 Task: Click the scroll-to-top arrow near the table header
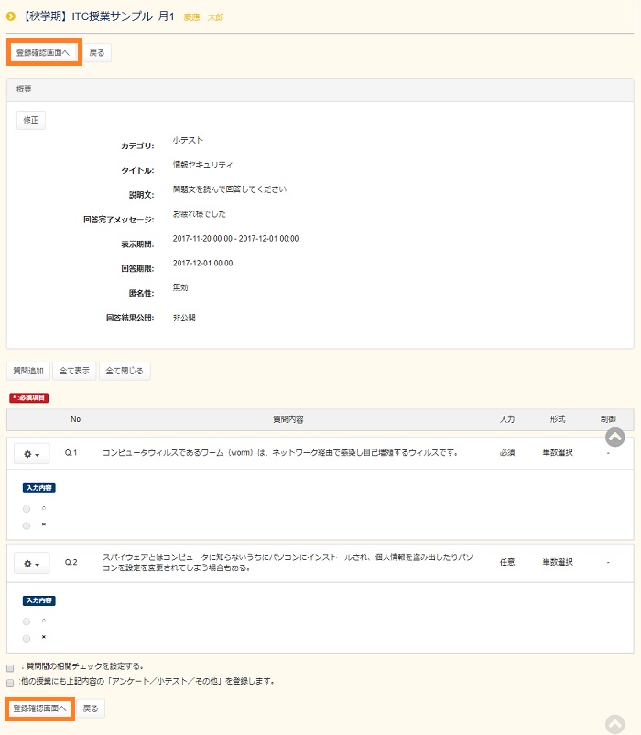(x=614, y=438)
